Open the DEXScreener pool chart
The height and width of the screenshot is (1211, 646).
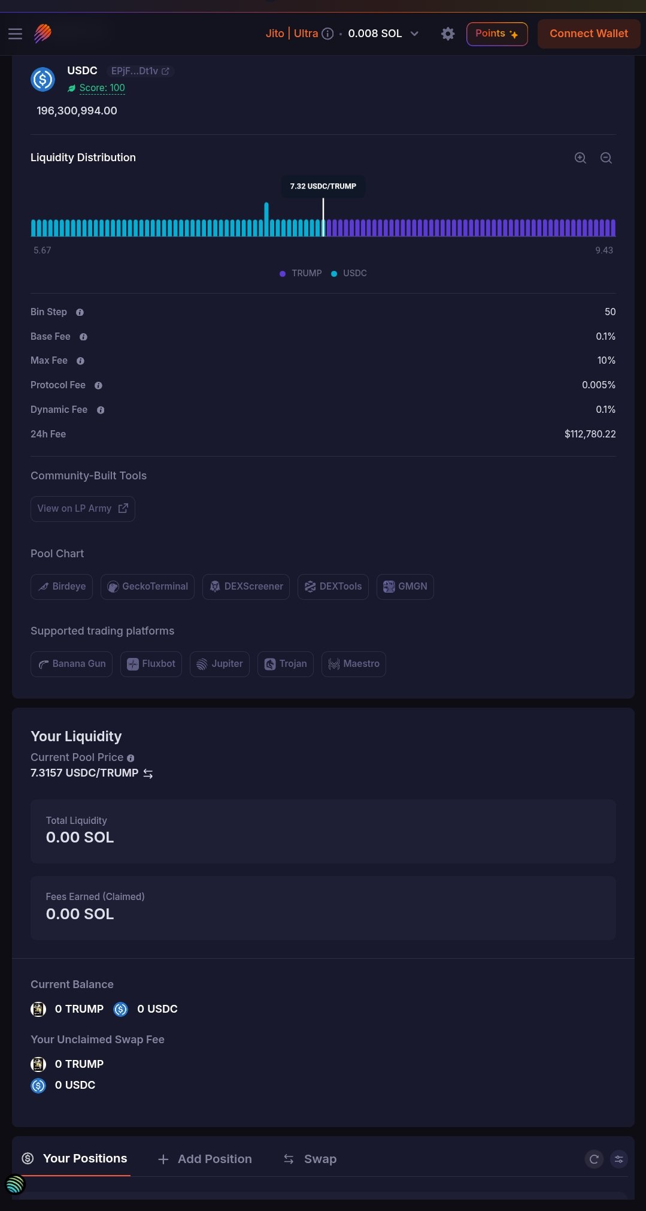tap(246, 587)
